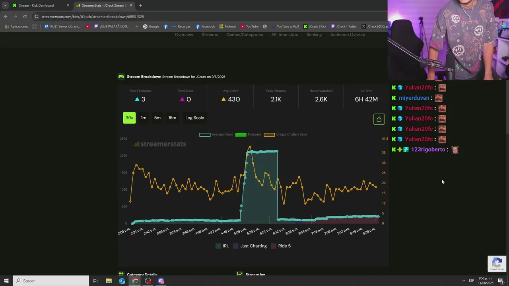
Task: Click the Air time value 6H 42M
Action: coord(366,99)
